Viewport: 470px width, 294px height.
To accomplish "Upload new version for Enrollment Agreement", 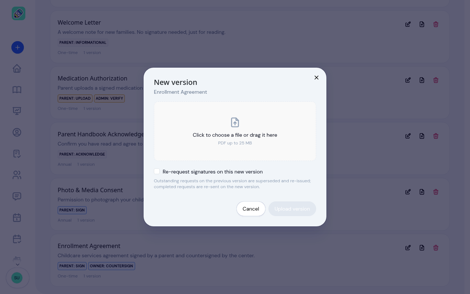I will 422,248.
